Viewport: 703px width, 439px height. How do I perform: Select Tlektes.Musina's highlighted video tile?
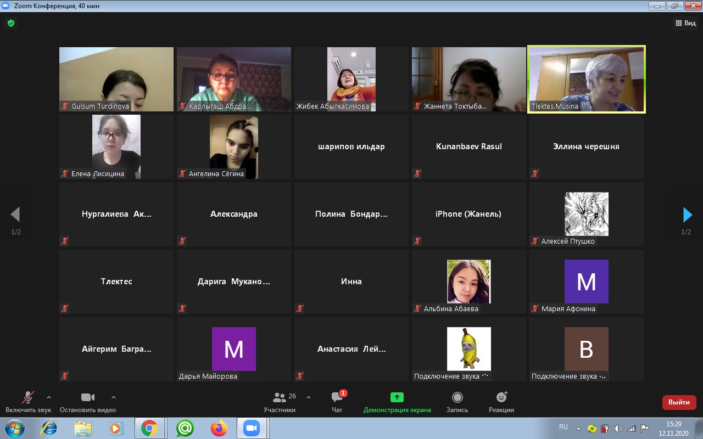pos(587,79)
